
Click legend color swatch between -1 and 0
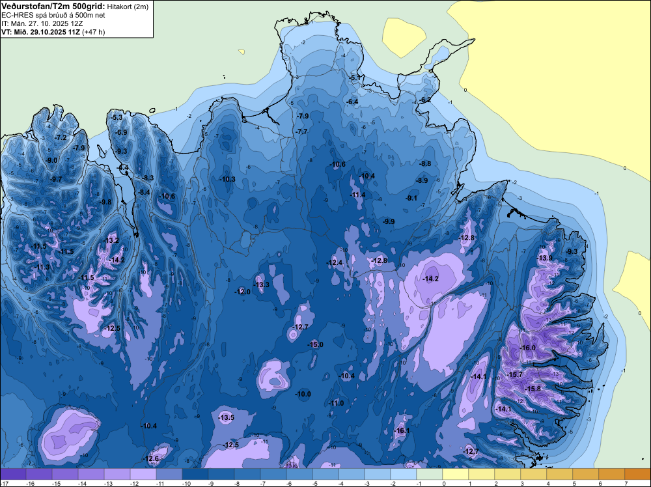pyautogui.click(x=430, y=473)
